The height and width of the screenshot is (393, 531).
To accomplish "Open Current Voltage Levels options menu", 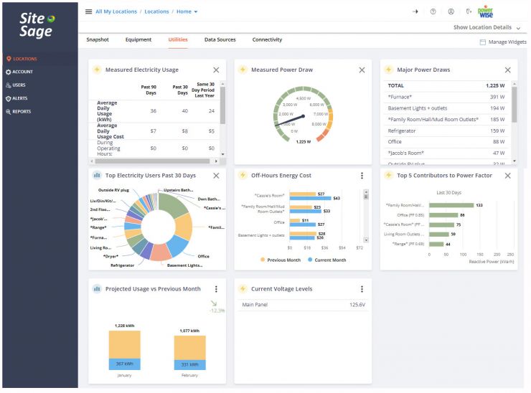I will pyautogui.click(x=362, y=289).
